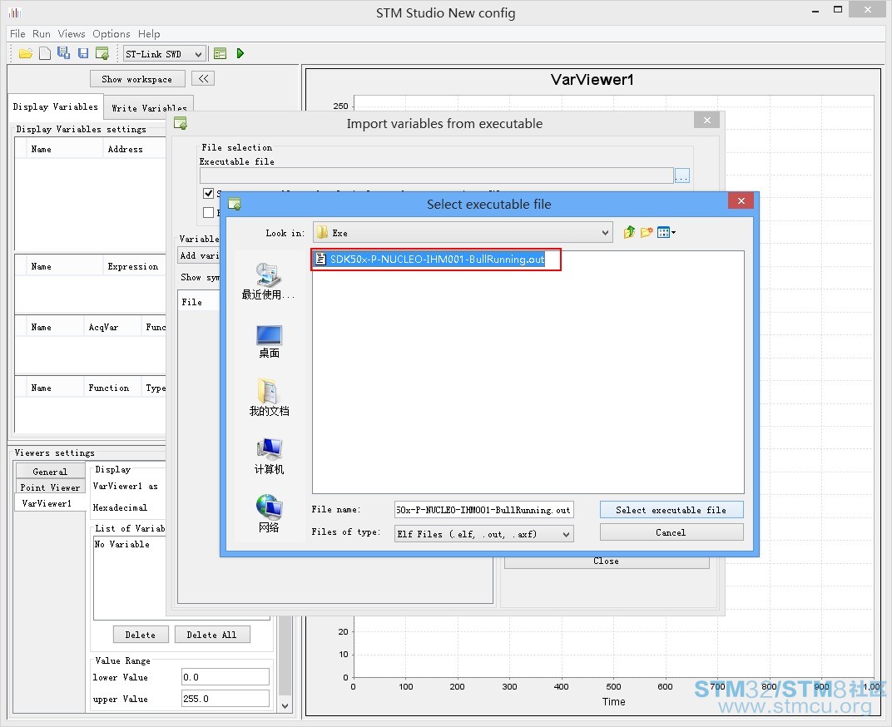
Task: Select SDK50x-P-NUCLEO-IHM001-BullRunning.out file
Action: 430,260
